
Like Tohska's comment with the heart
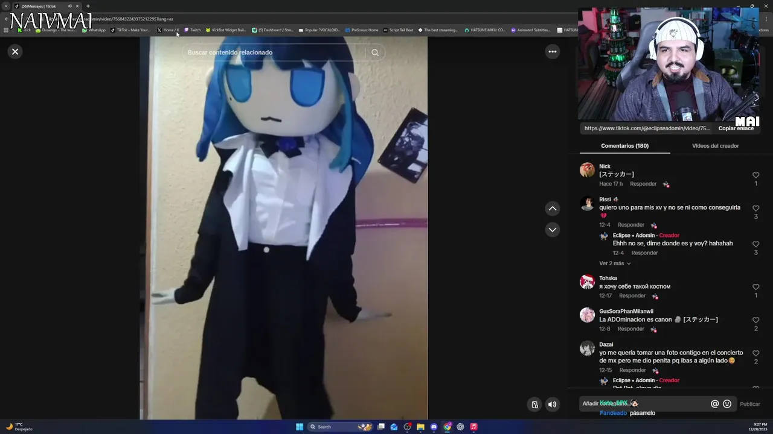click(x=755, y=287)
